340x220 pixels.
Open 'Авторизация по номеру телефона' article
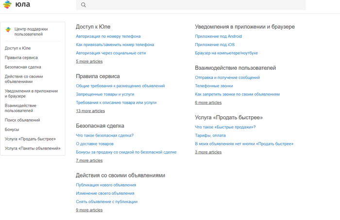(x=108, y=36)
